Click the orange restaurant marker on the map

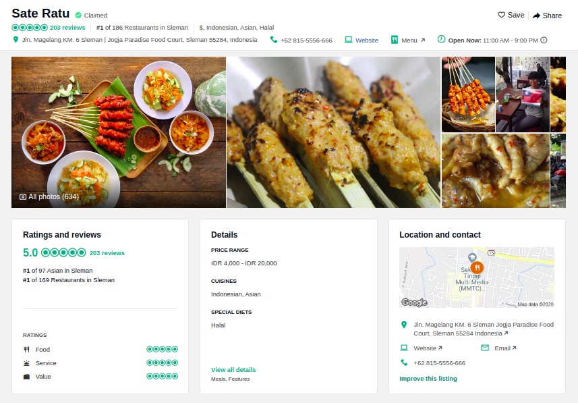(477, 267)
